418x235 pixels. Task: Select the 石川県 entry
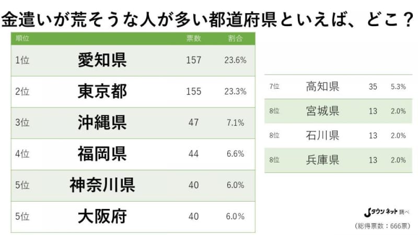(x=338, y=136)
